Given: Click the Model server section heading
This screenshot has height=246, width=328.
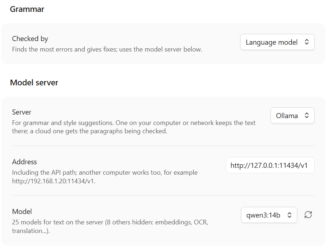Looking at the screenshot, I should (34, 82).
